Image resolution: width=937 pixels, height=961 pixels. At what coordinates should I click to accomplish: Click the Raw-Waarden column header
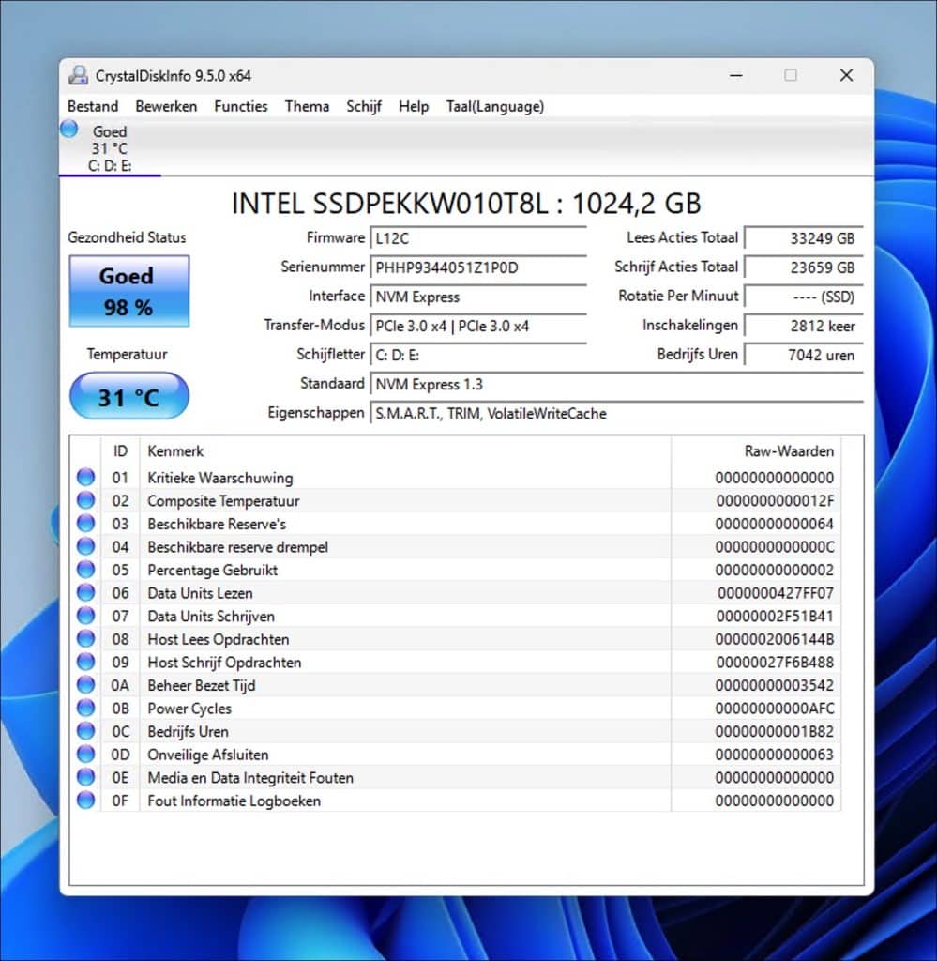[756, 451]
